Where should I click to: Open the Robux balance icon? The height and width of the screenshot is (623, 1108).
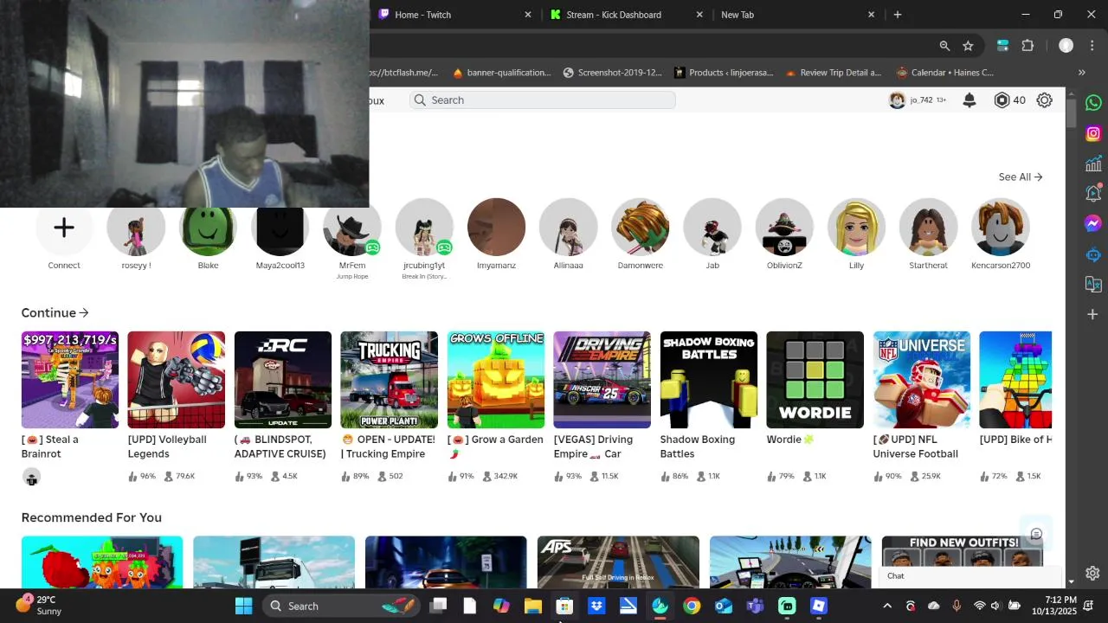tap(1002, 100)
